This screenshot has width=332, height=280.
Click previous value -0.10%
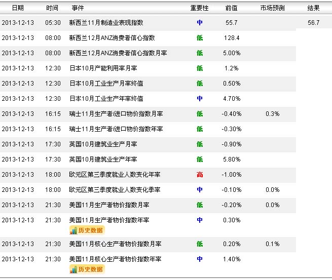pos(232,190)
